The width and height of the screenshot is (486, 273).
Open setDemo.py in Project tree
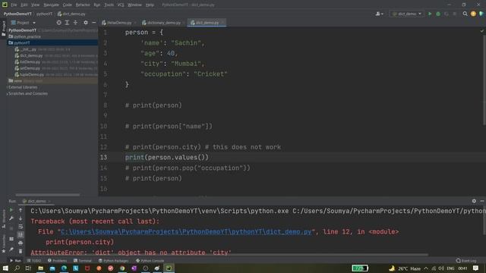click(x=30, y=68)
